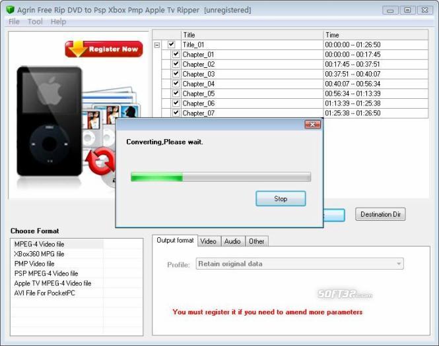This screenshot has height=346, width=439.
Task: Click the Time column header
Action: coord(376,35)
